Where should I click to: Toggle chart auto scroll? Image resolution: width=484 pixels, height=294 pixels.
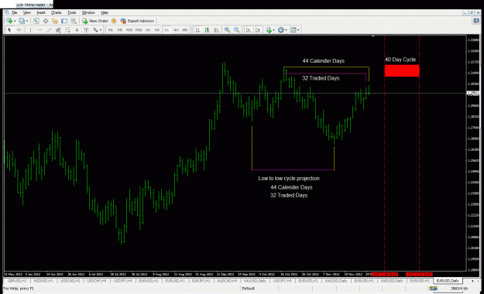click(248, 30)
